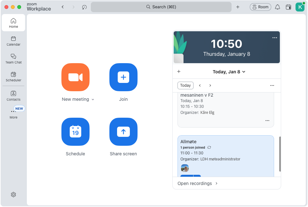Click the recurring meeting icon on Allmøte
Image resolution: width=308 pixels, height=207 pixels.
pos(209,147)
